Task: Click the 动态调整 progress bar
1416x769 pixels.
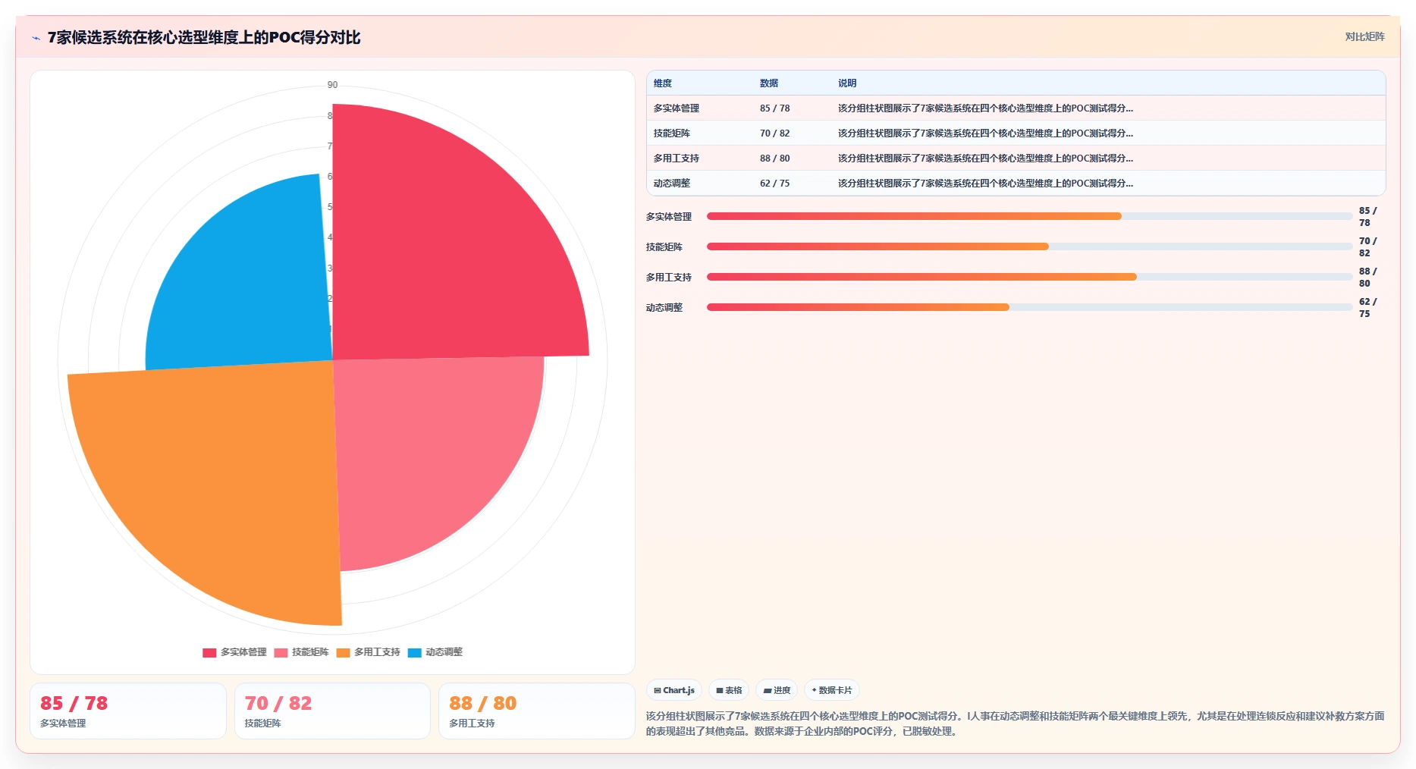Action: (1030, 307)
